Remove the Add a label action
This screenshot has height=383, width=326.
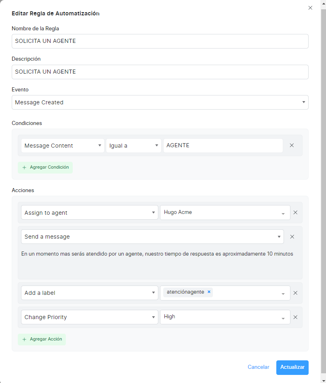tap(295, 293)
